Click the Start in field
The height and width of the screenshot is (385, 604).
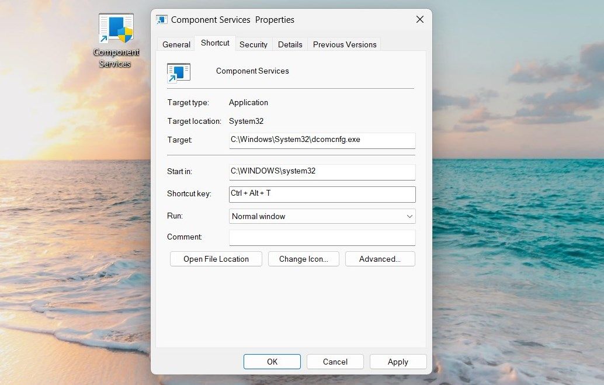pos(322,172)
